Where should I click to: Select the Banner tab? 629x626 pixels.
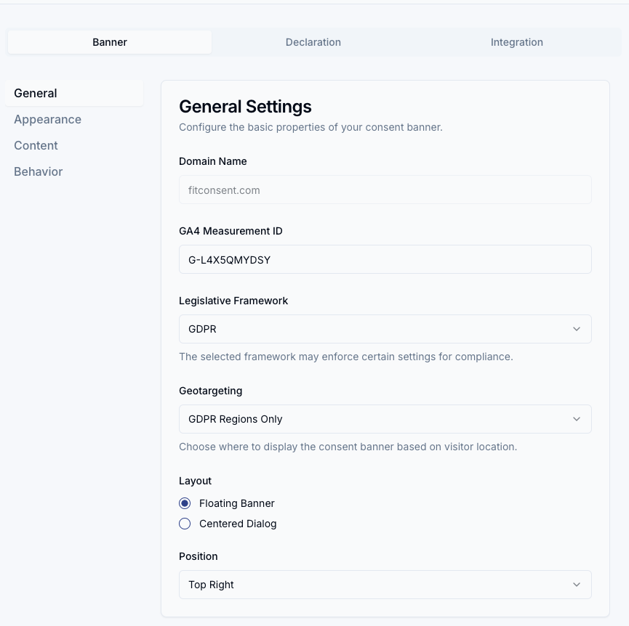[110, 42]
